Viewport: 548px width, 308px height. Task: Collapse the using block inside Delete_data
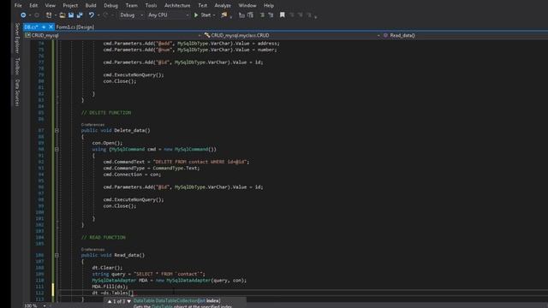[57, 150]
